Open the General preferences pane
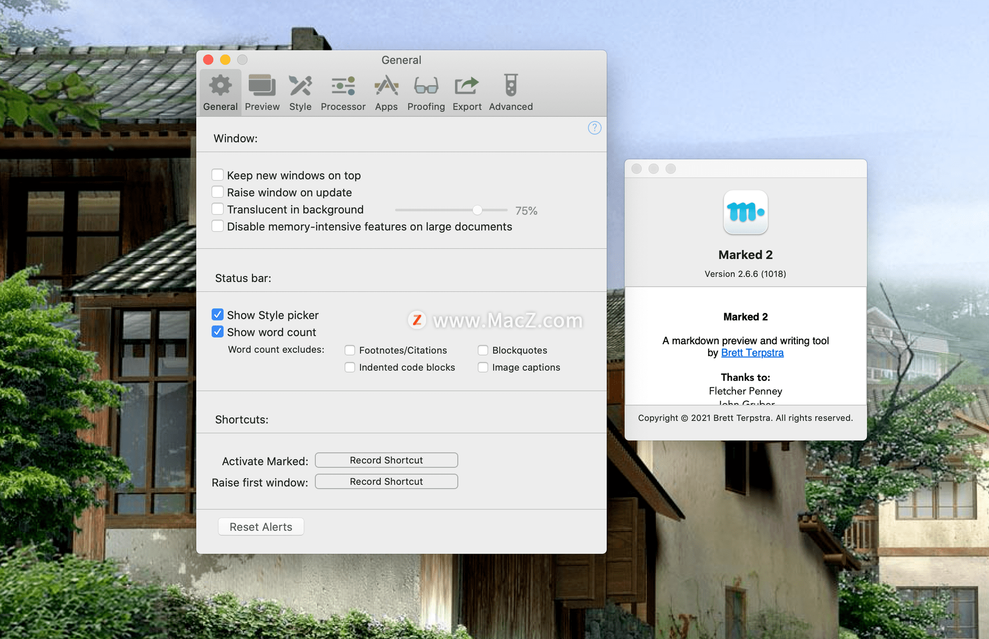 tap(220, 93)
